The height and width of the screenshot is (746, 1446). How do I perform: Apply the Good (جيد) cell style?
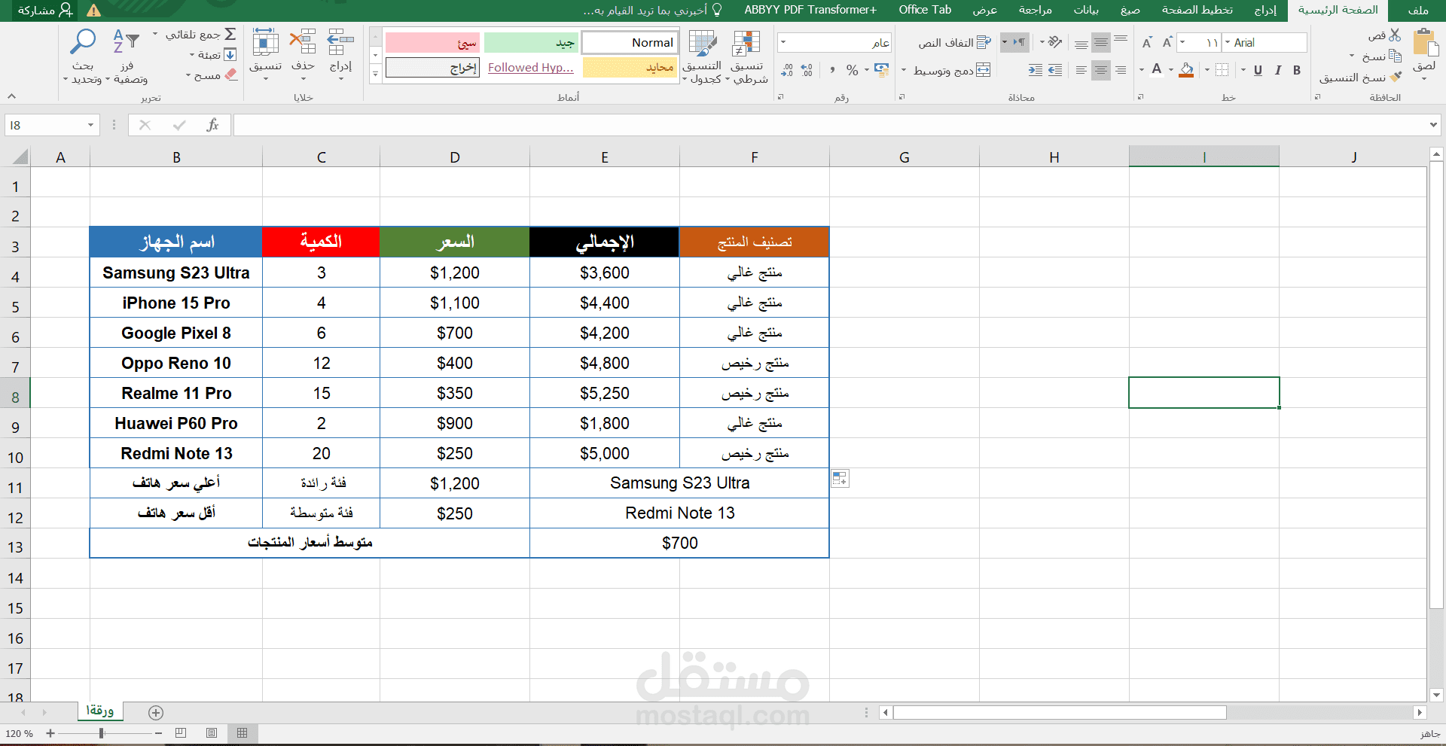click(531, 43)
